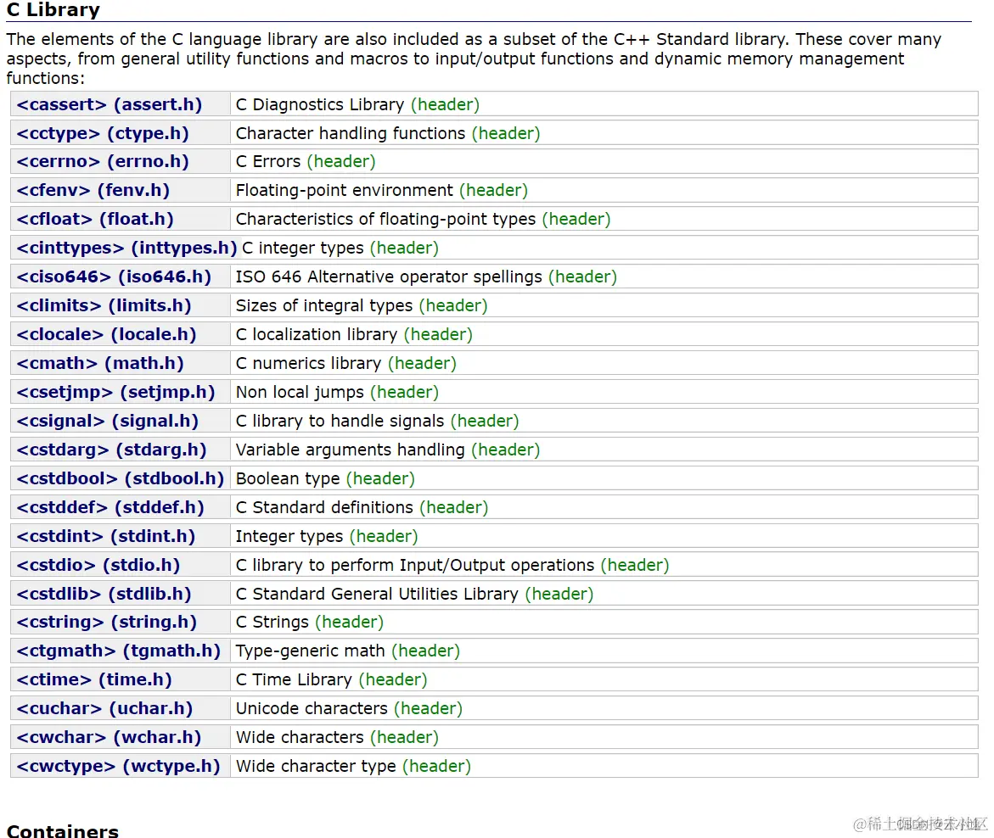Click 'Type-generic math' text

click(x=310, y=651)
